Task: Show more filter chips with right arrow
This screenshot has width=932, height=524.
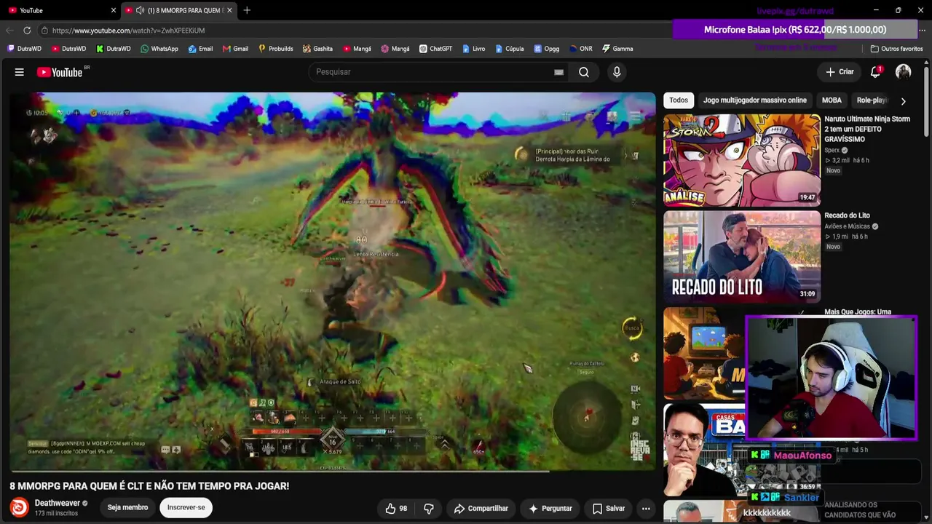Action: point(903,101)
